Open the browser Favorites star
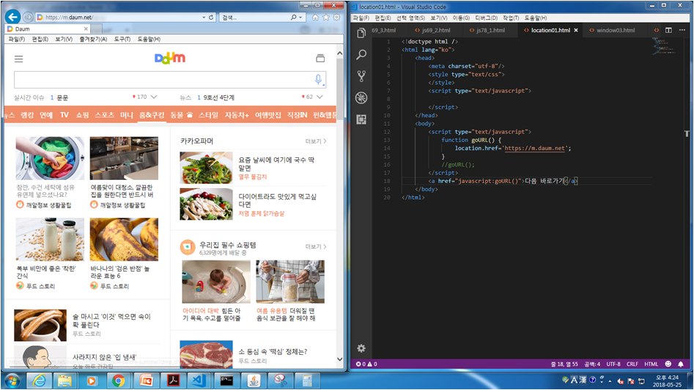 326,18
